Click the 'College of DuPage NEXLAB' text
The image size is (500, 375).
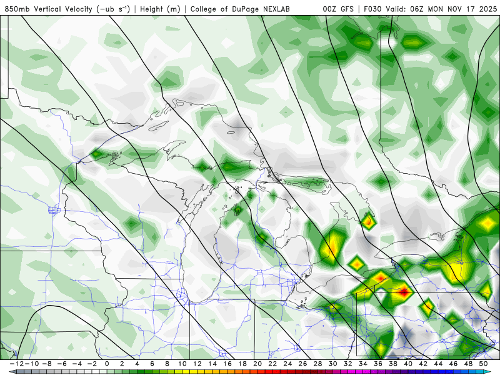[x=240, y=9]
